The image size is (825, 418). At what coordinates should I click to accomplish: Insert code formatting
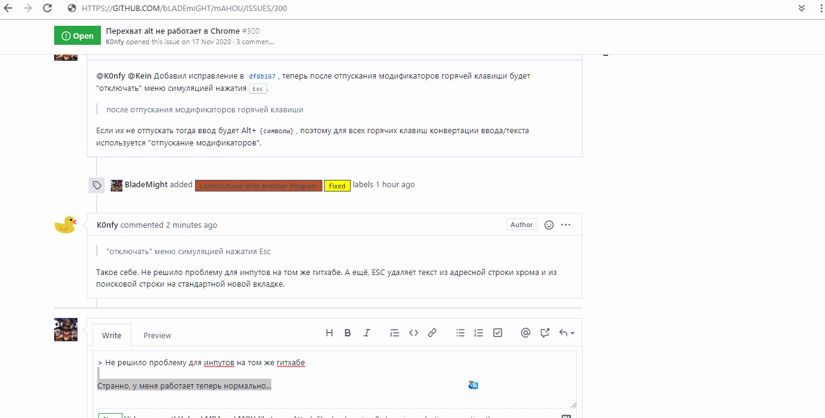[413, 333]
